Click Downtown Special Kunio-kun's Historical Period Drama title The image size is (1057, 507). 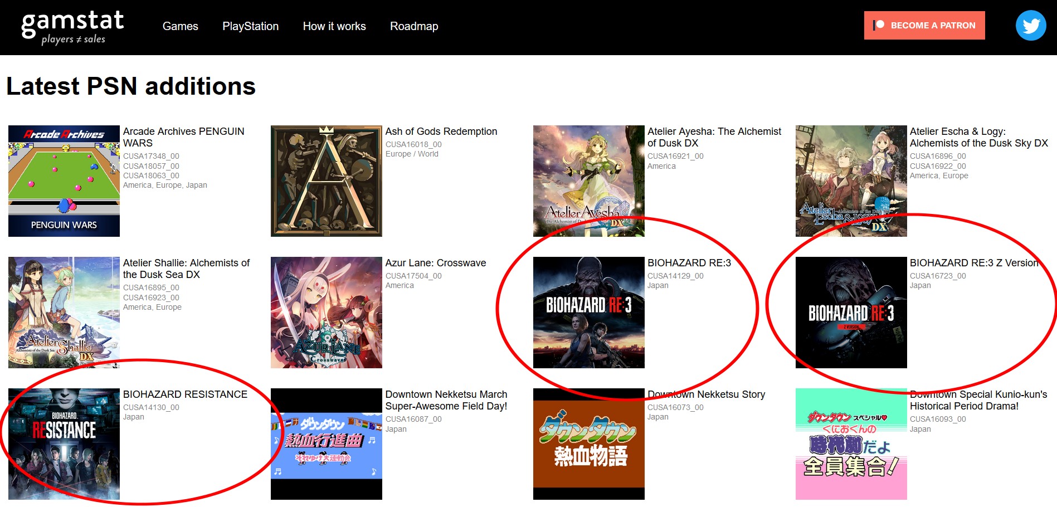(x=978, y=400)
